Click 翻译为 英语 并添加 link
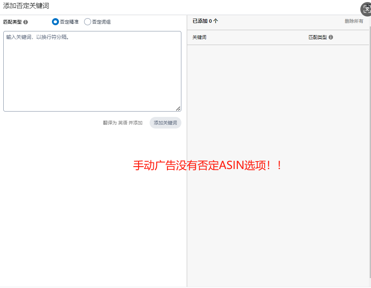371x288 pixels. pyautogui.click(x=122, y=123)
